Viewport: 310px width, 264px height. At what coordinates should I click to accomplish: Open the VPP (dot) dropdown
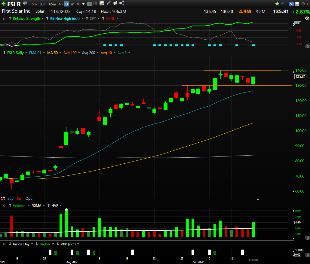pos(78,244)
